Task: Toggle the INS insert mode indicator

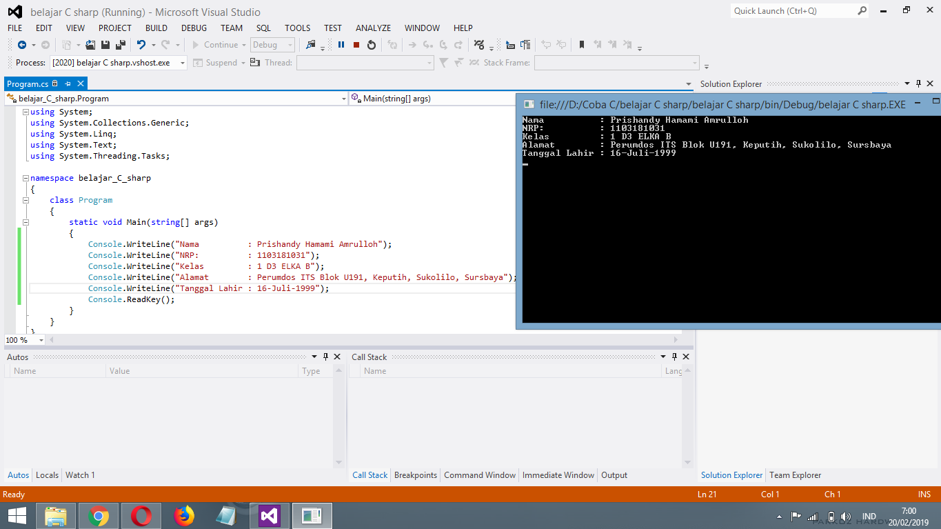Action: pyautogui.click(x=924, y=494)
